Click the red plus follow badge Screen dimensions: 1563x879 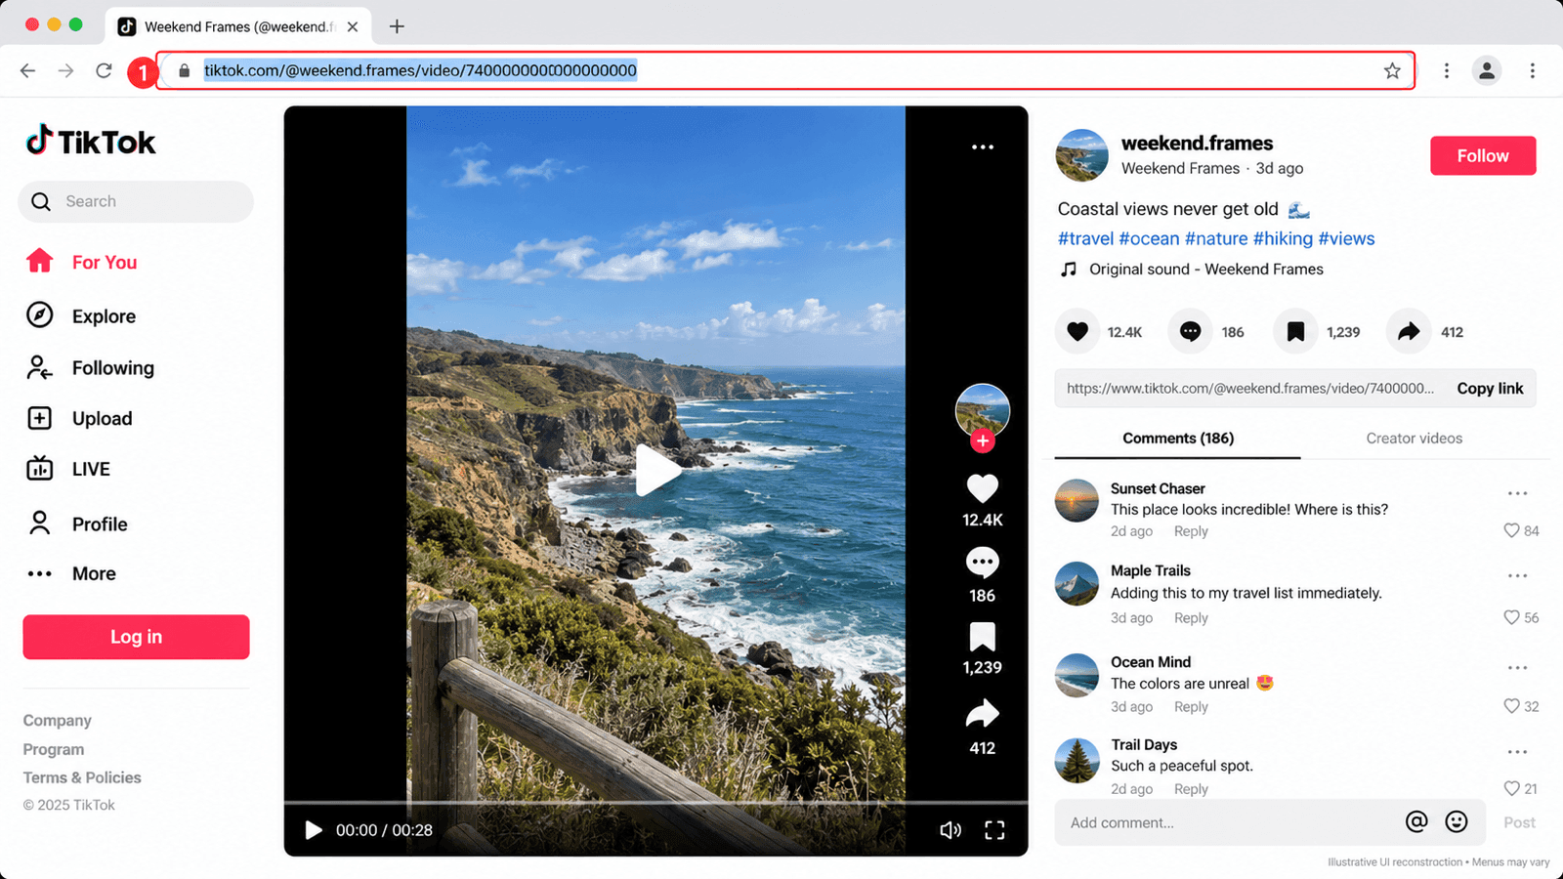click(983, 441)
